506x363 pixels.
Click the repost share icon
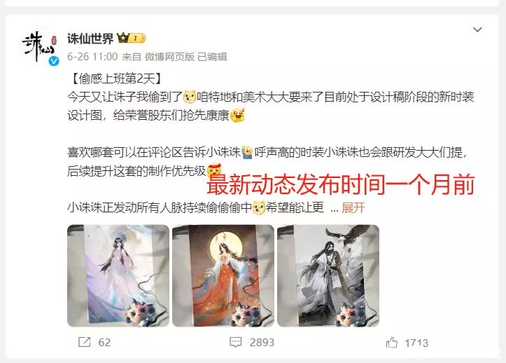pyautogui.click(x=85, y=342)
